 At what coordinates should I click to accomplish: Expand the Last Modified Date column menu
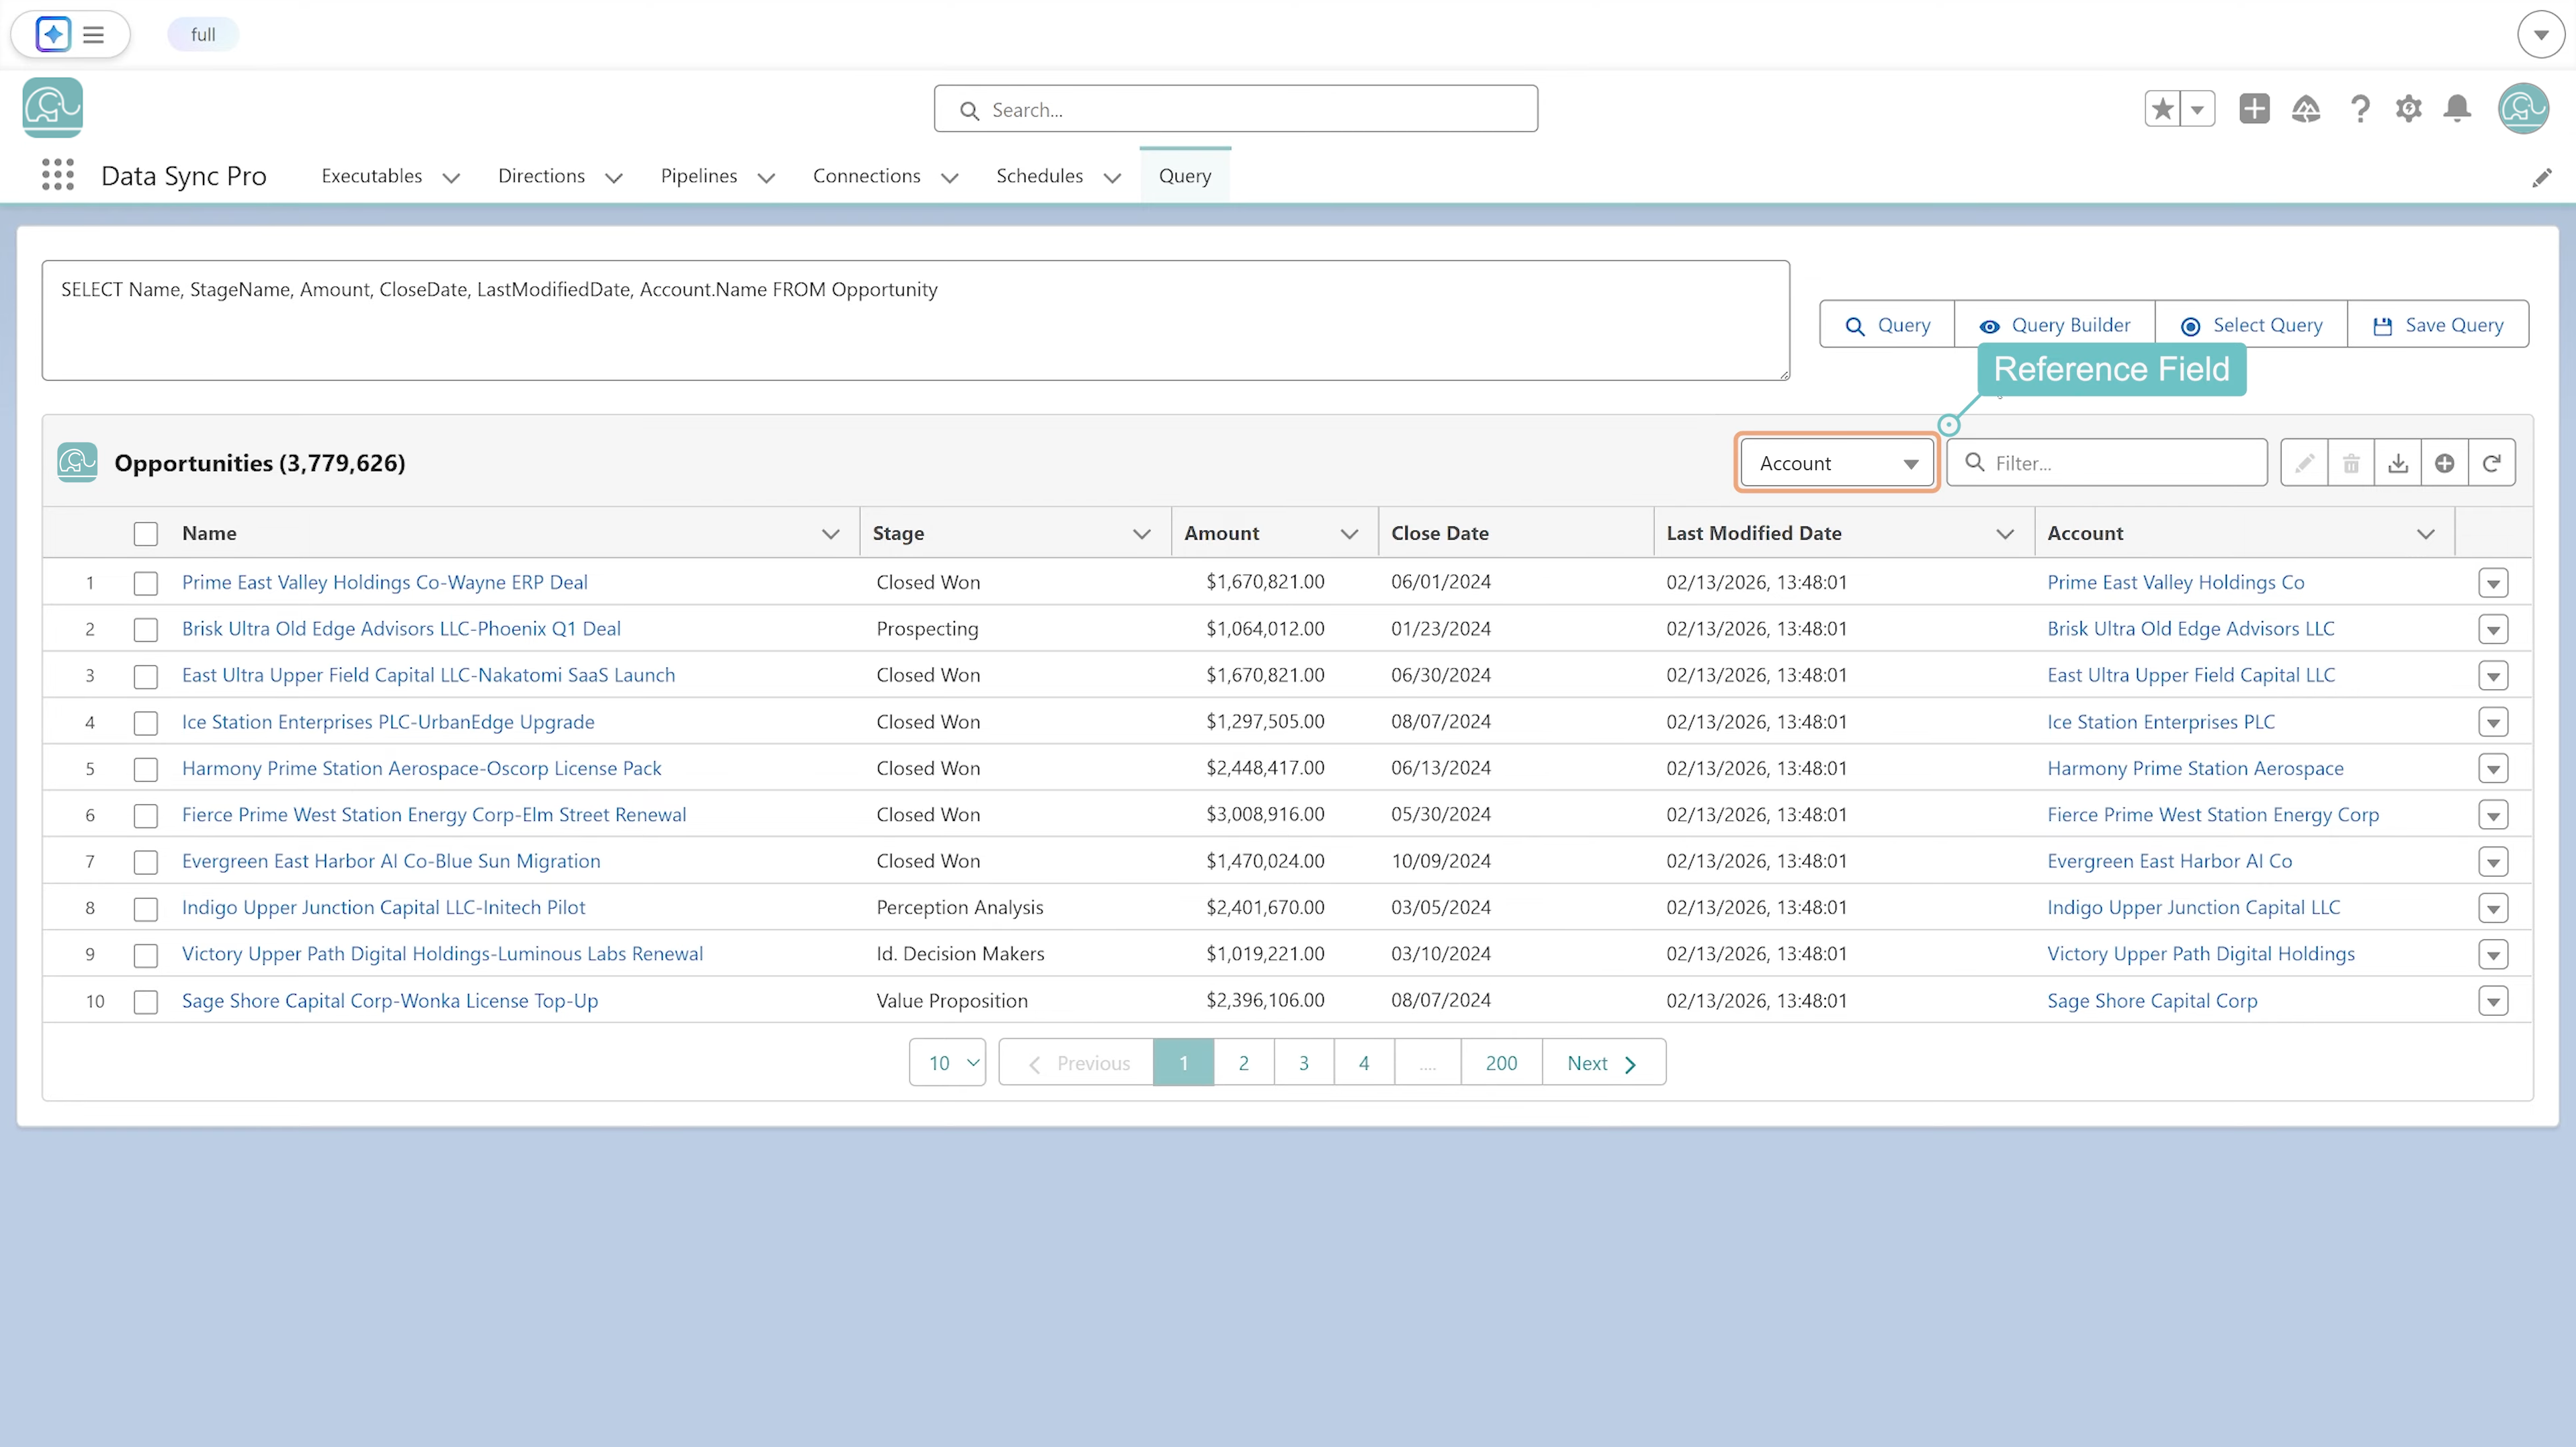coord(2005,534)
